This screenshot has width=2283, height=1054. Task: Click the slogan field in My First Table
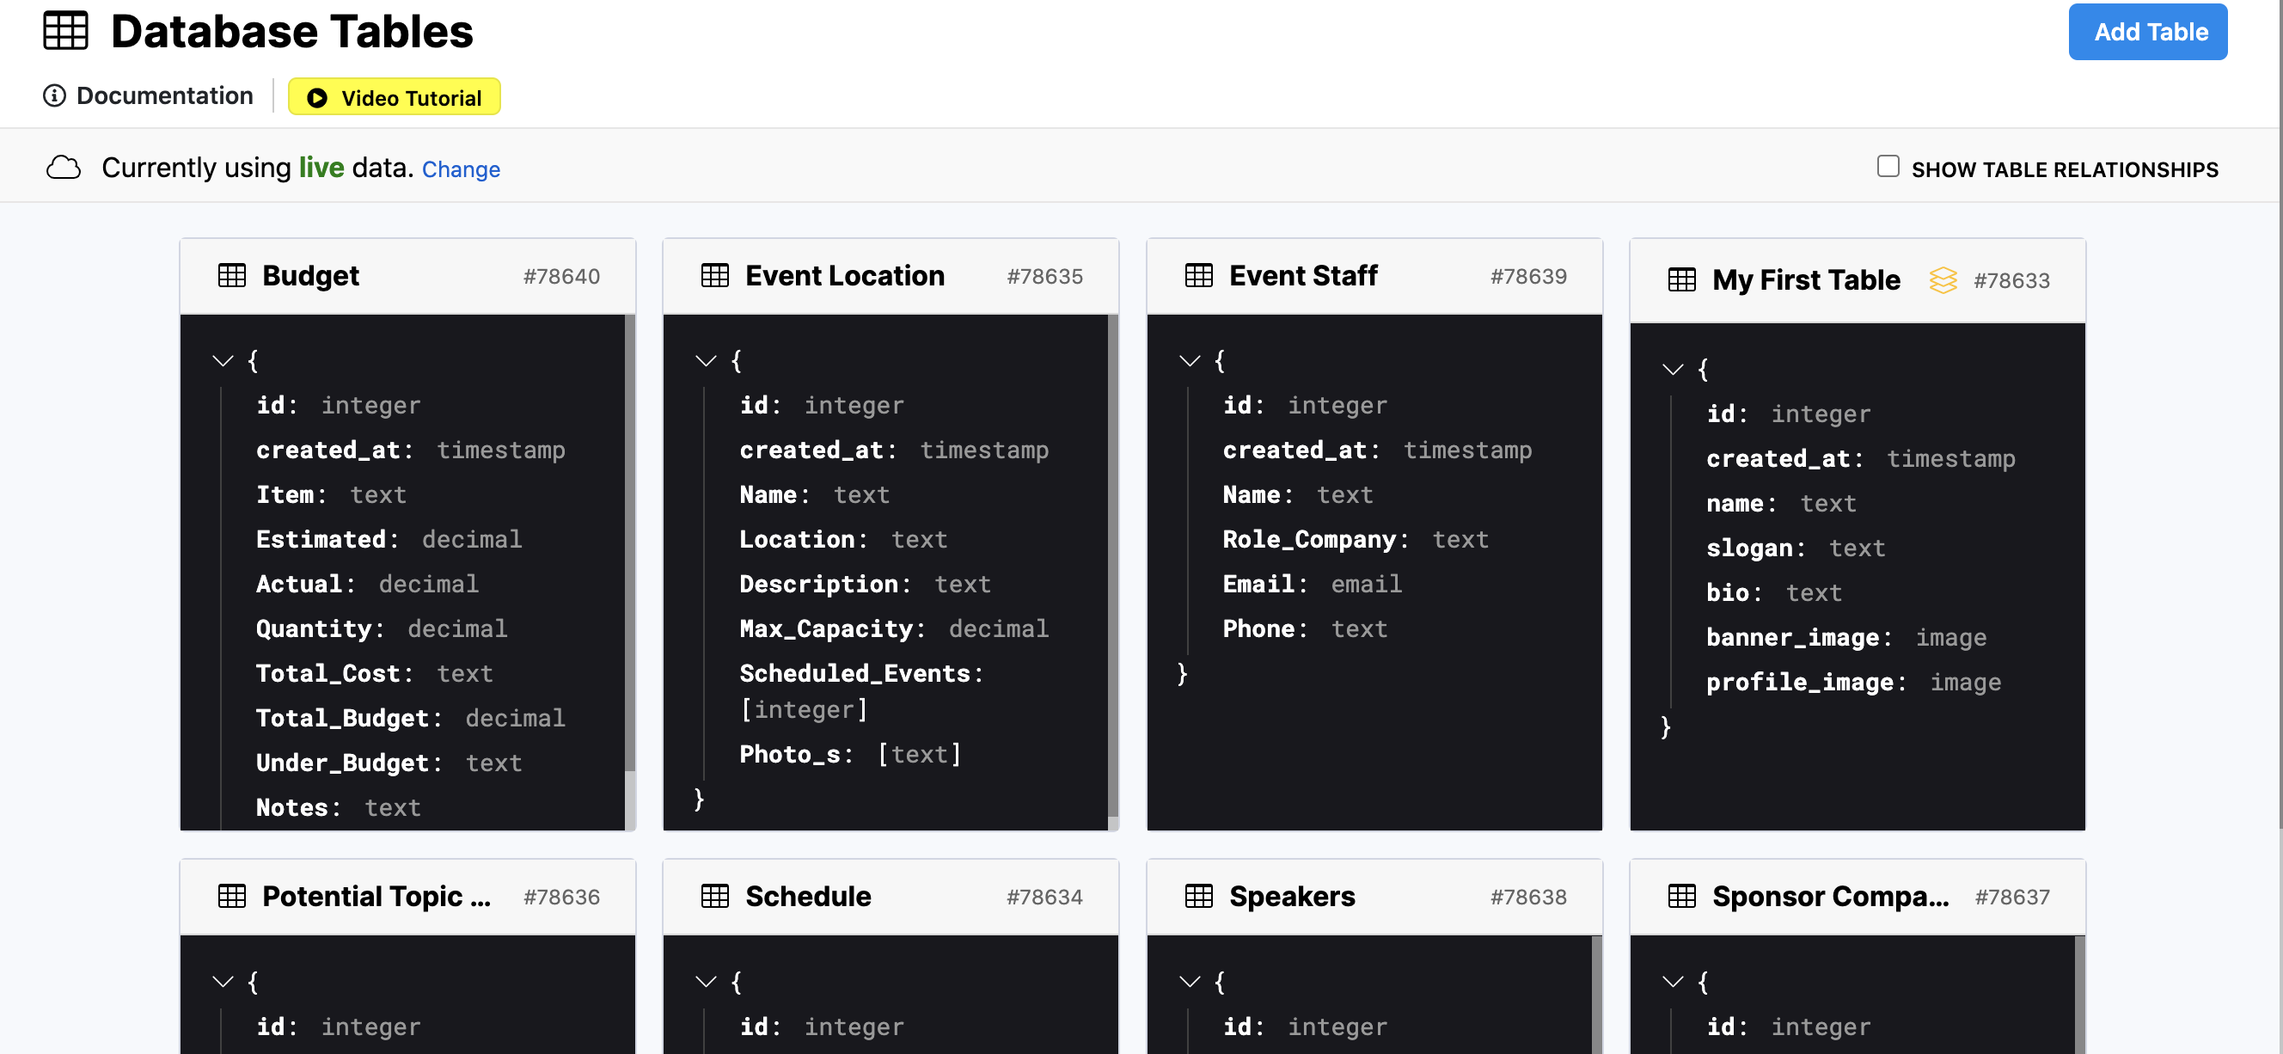click(1796, 548)
